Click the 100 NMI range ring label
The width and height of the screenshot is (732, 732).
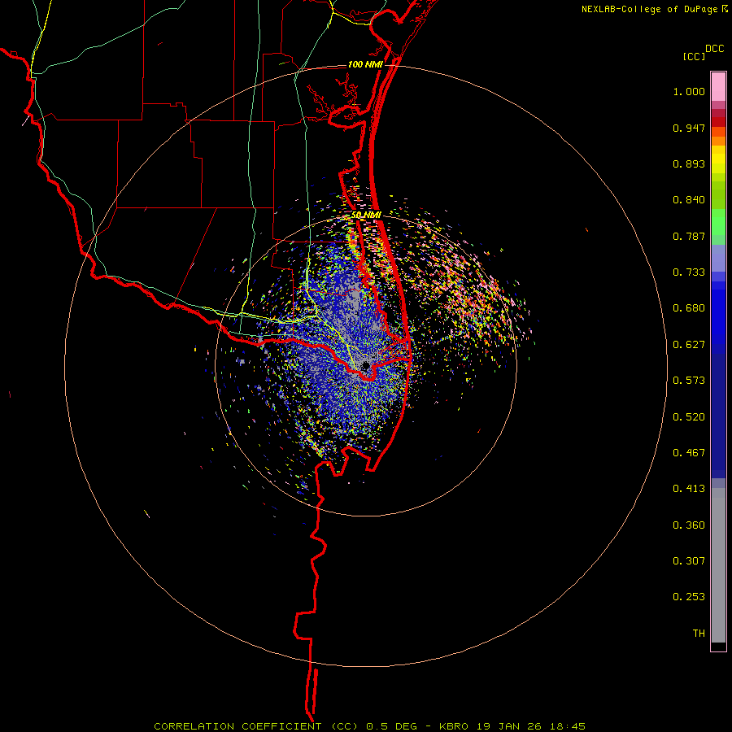click(365, 64)
